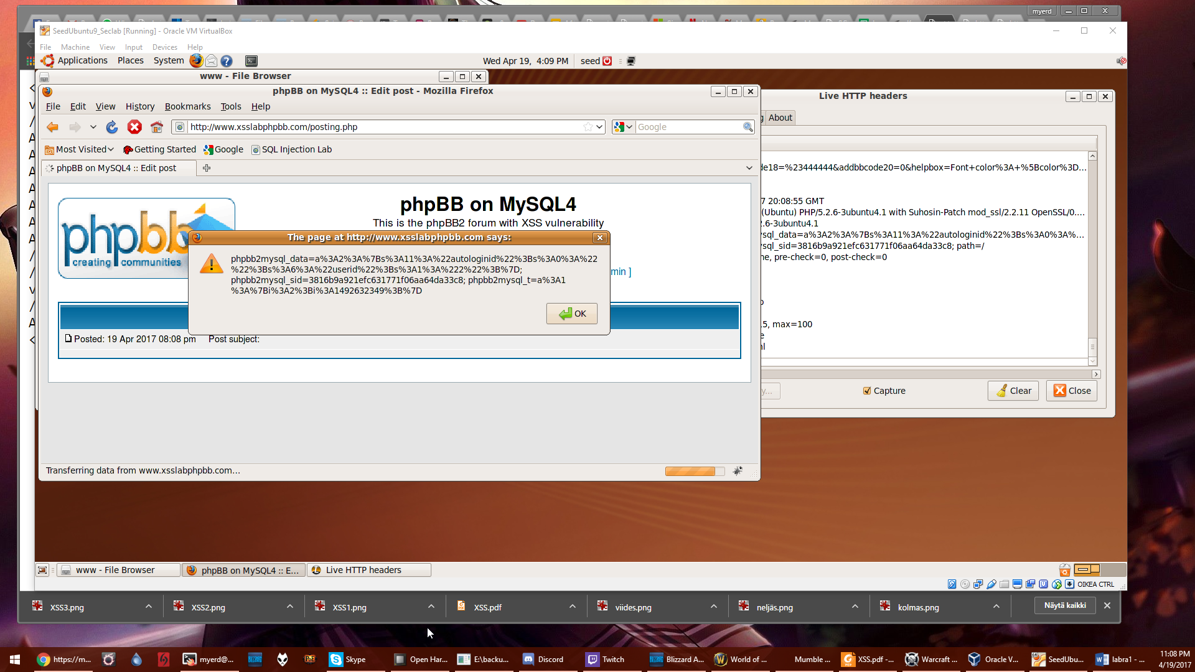1195x672 pixels.
Task: Open terminal icon in Ubuntu panel
Action: (251, 61)
